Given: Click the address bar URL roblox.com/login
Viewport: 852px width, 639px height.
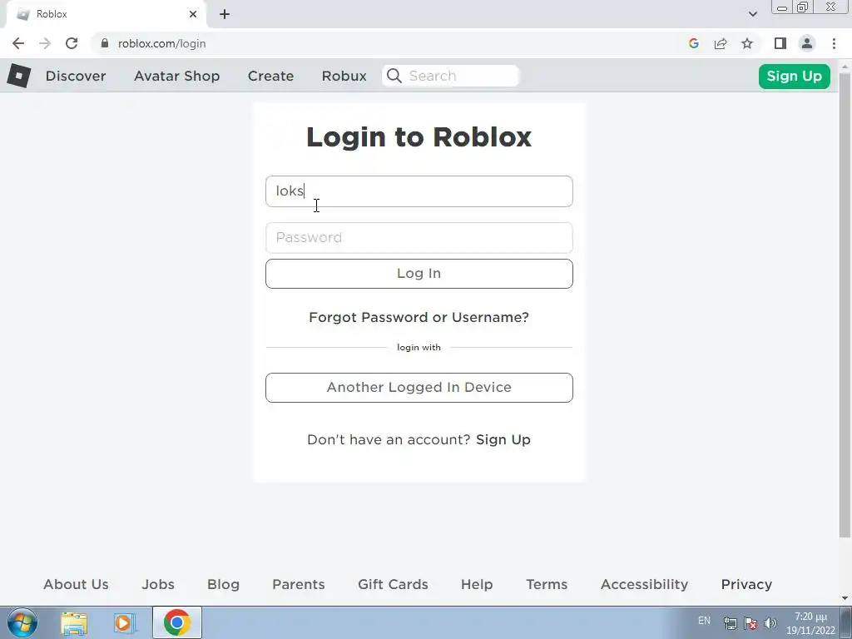Looking at the screenshot, I should pos(162,43).
